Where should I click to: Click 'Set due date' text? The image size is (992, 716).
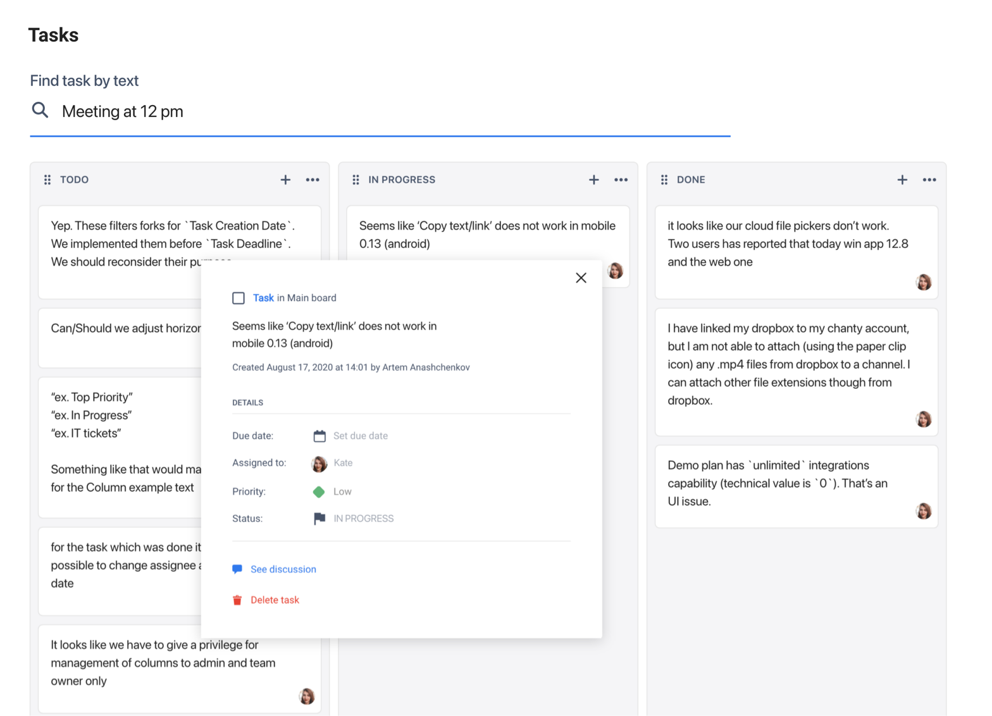click(x=361, y=436)
